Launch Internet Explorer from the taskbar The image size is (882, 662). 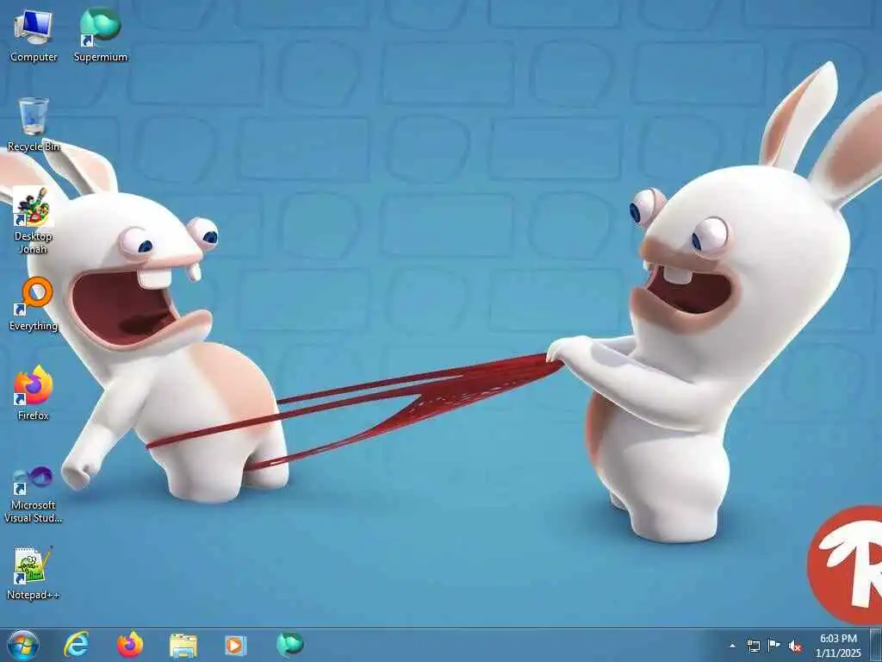point(76,645)
